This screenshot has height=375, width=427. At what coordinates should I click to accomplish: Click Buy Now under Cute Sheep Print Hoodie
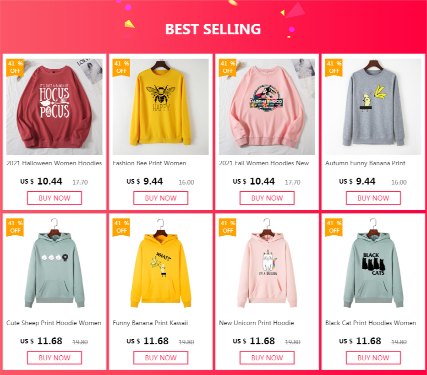click(x=55, y=358)
